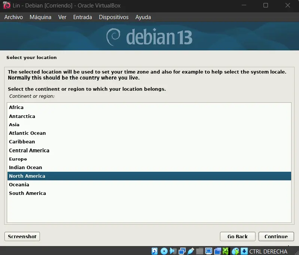Select Central America in the list
The width and height of the screenshot is (299, 255).
tap(29, 150)
